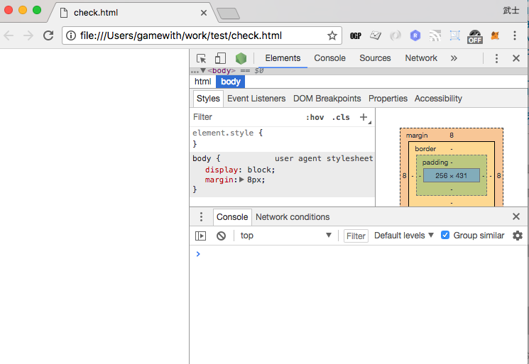Open console settings gear
Viewport: 529px width, 364px height.
coord(518,236)
